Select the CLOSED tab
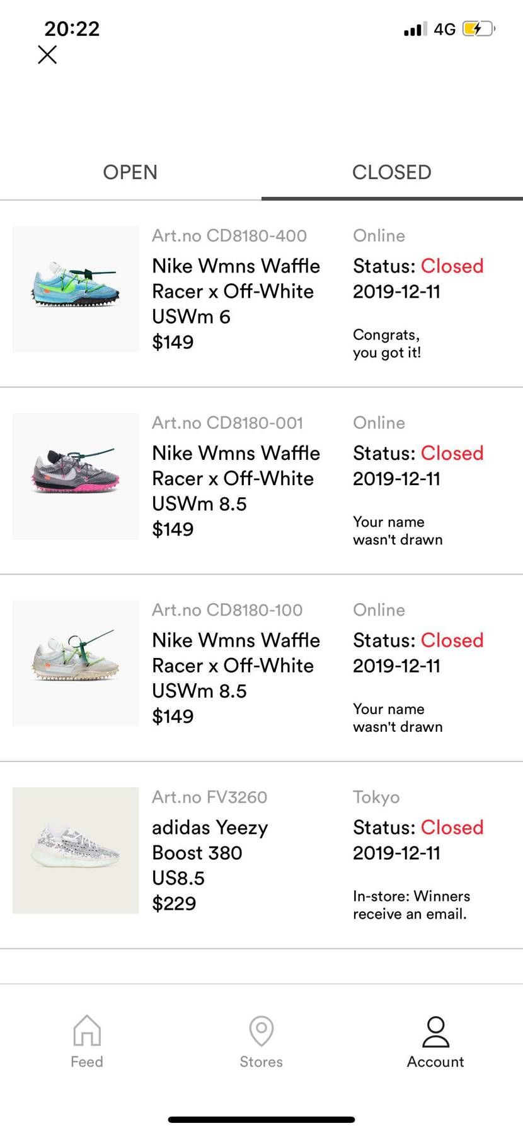This screenshot has height=1133, width=523. point(392,172)
